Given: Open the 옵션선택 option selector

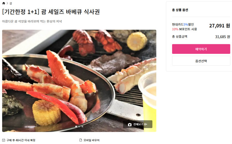Looking at the screenshot, I should (201, 61).
